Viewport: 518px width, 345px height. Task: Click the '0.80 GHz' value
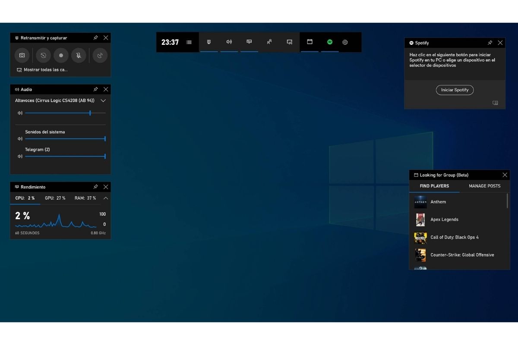(98, 233)
